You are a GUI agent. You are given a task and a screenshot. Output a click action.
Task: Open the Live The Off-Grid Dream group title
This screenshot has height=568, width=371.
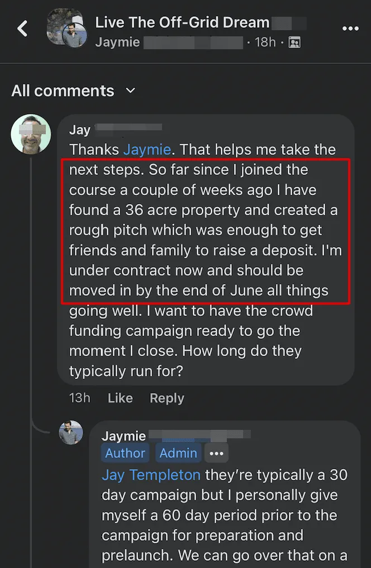coord(182,23)
